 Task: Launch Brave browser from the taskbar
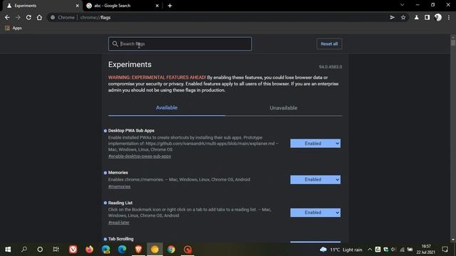(138, 250)
